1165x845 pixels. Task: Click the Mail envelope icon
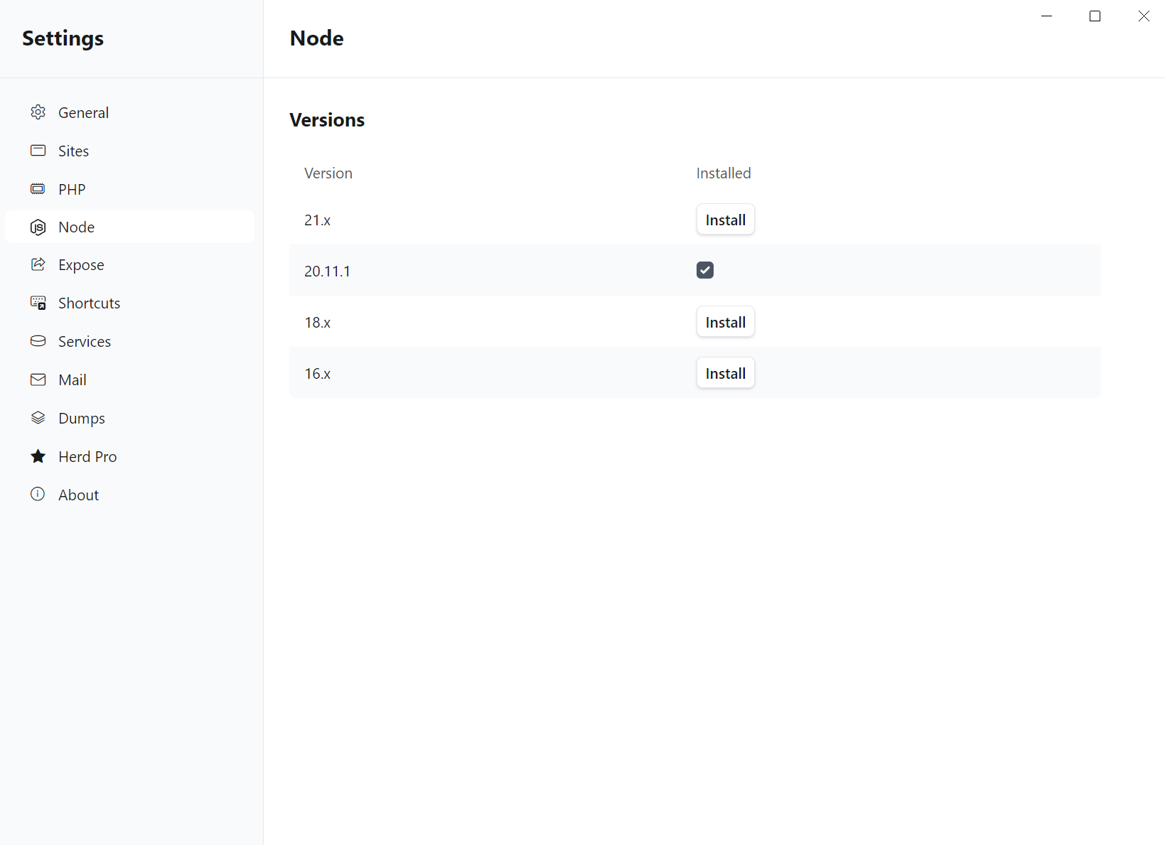pyautogui.click(x=38, y=380)
